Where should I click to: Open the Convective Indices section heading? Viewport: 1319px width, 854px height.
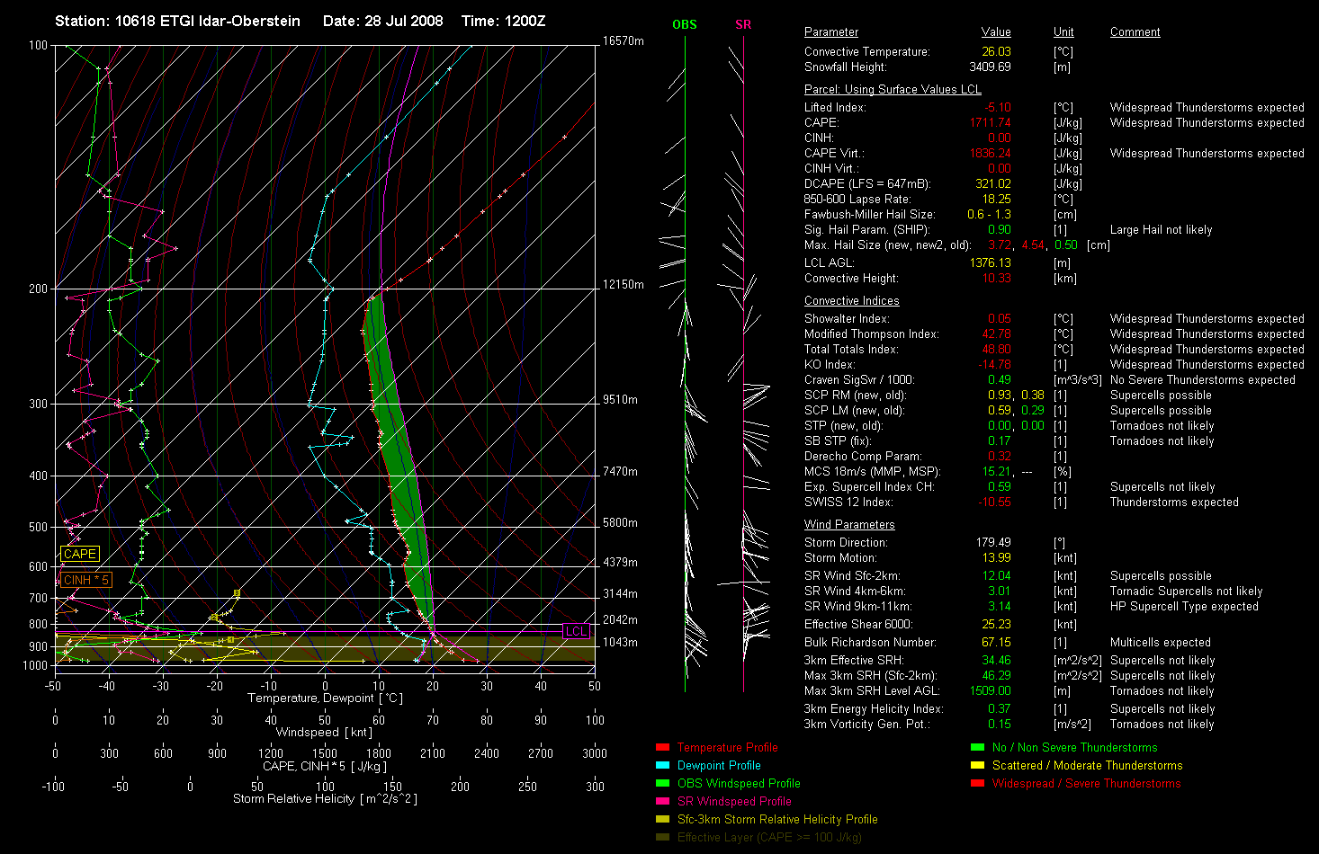click(851, 300)
